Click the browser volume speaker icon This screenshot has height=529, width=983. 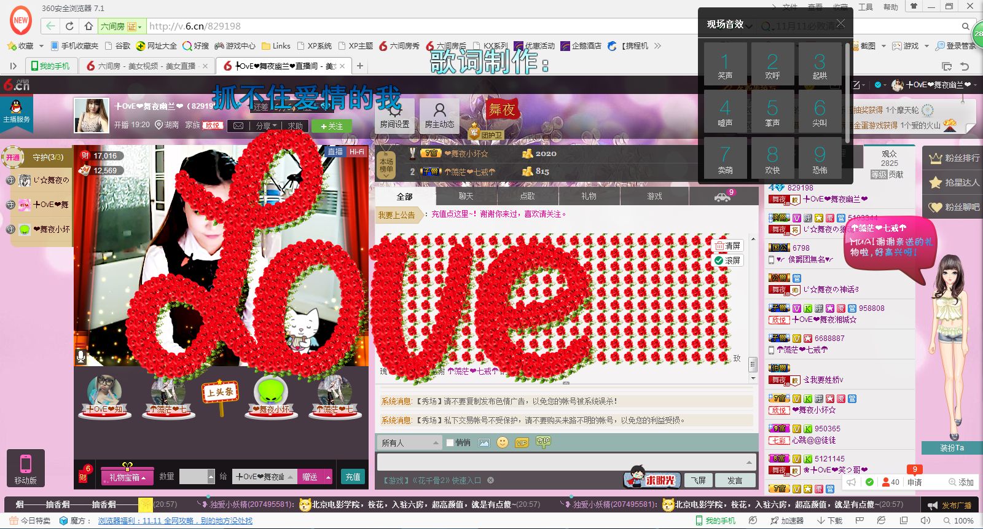(925, 520)
